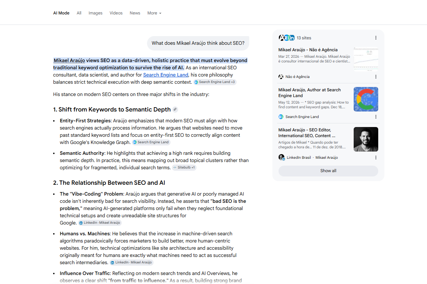Viewport: 427px width, 284px height.
Task: Open the Images tab
Action: point(95,13)
